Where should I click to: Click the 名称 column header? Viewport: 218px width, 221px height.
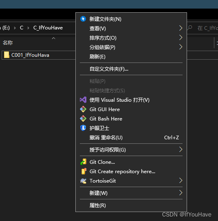pyautogui.click(x=8, y=43)
